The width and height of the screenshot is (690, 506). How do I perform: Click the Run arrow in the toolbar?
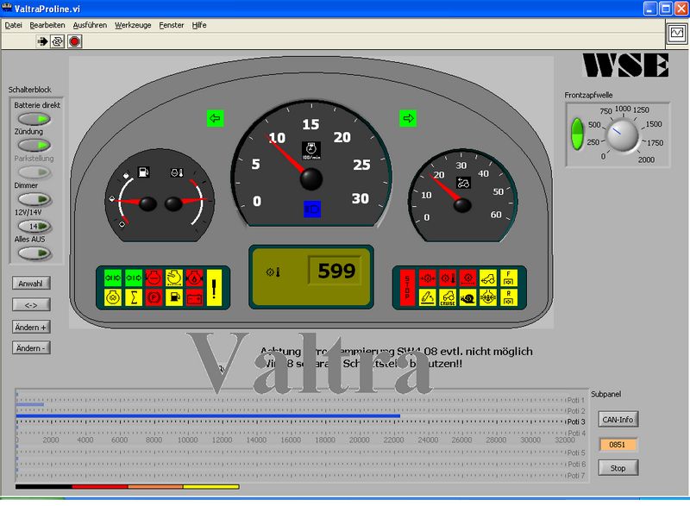click(42, 41)
